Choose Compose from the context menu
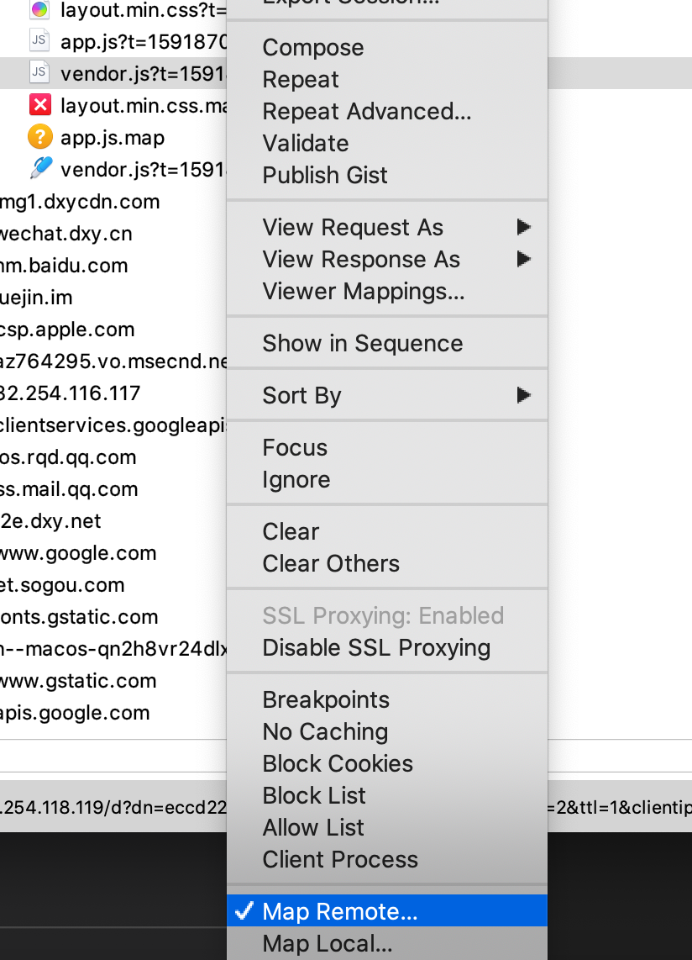This screenshot has height=960, width=692. (x=313, y=48)
